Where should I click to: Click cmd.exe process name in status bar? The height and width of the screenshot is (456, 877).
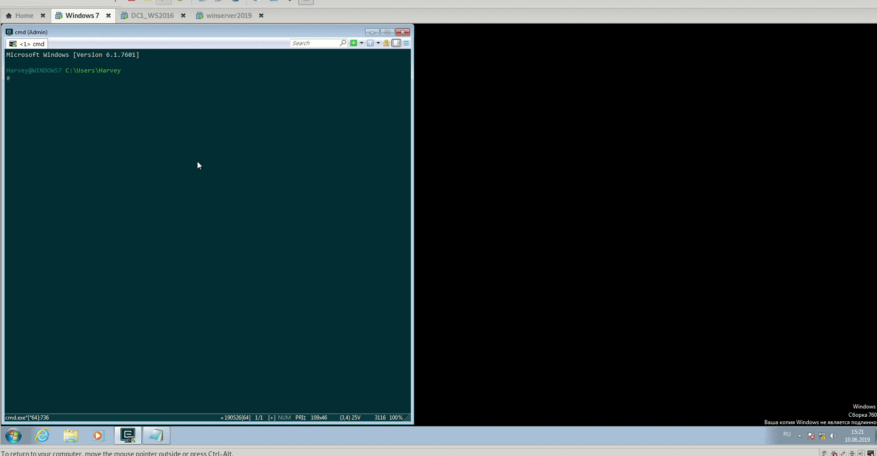(x=27, y=418)
